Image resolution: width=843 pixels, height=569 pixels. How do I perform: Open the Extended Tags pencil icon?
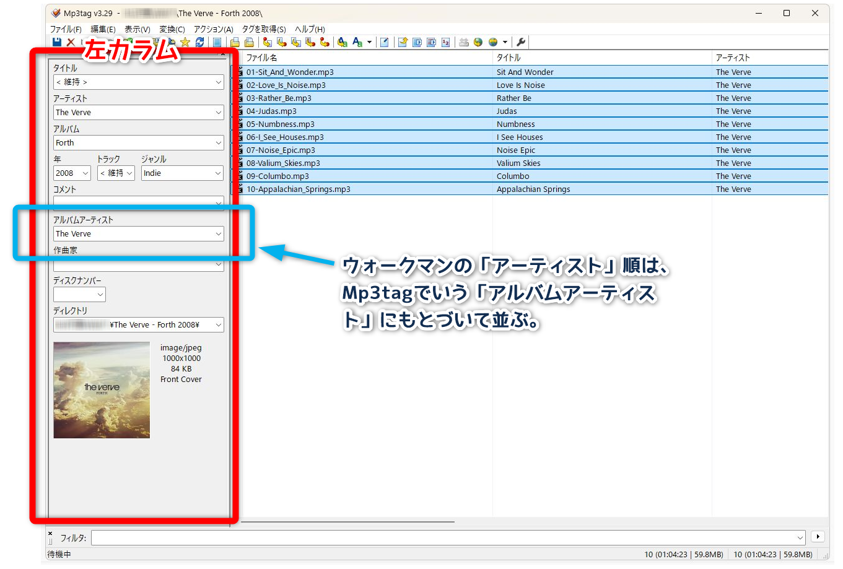pyautogui.click(x=385, y=42)
